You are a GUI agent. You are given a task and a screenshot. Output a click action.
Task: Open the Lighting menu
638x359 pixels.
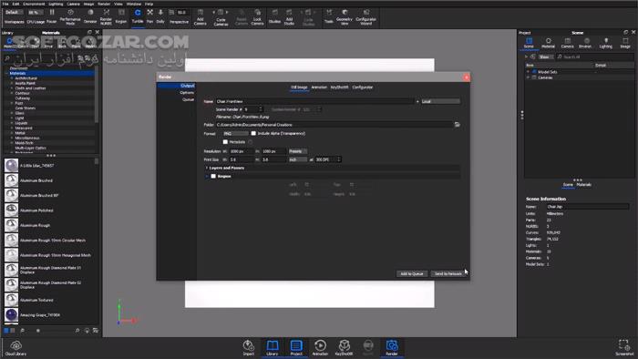tap(56, 4)
